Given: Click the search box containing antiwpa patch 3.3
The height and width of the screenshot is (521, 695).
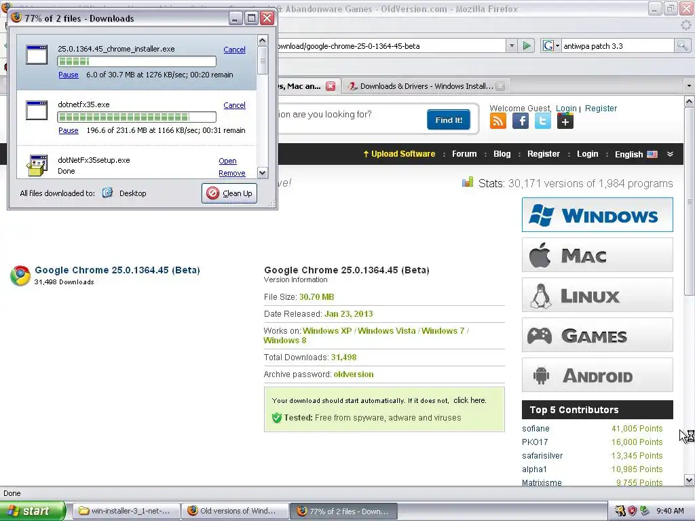Looking at the screenshot, I should pyautogui.click(x=618, y=45).
